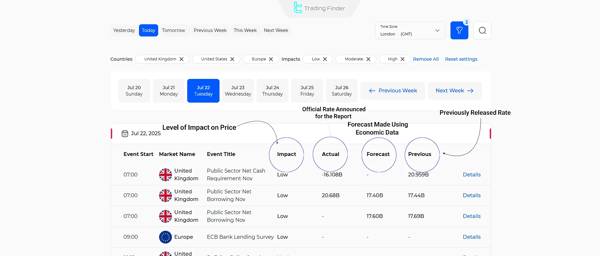Click the Previous column header

(419, 154)
